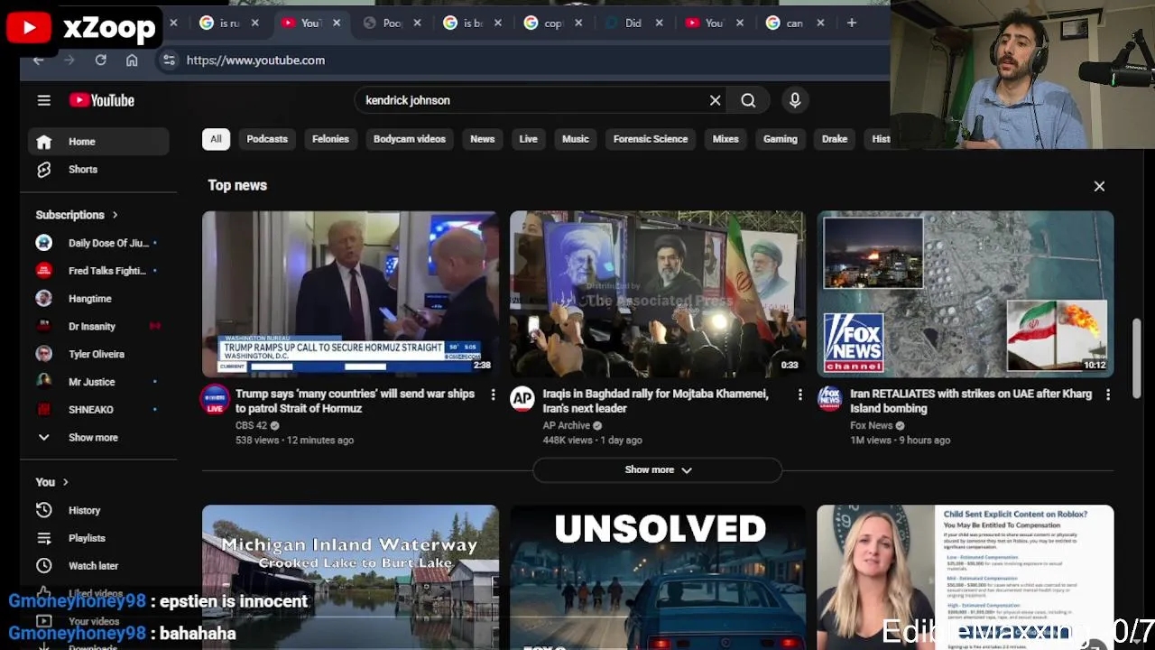
Task: Select the Podcasts filter chip
Action: [x=267, y=139]
